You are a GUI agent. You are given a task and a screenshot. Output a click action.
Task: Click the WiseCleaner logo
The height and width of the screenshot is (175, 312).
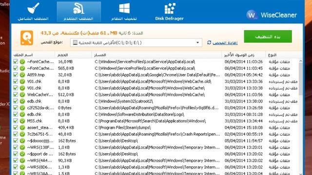pyautogui.click(x=272, y=15)
